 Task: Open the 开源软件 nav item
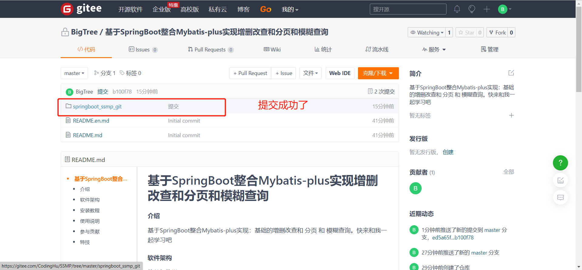130,9
